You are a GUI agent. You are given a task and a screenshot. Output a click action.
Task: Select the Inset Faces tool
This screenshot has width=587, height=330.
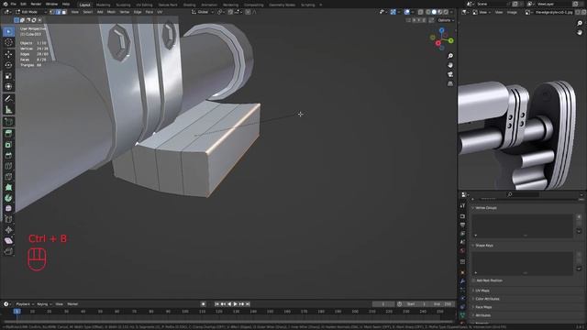(x=8, y=145)
